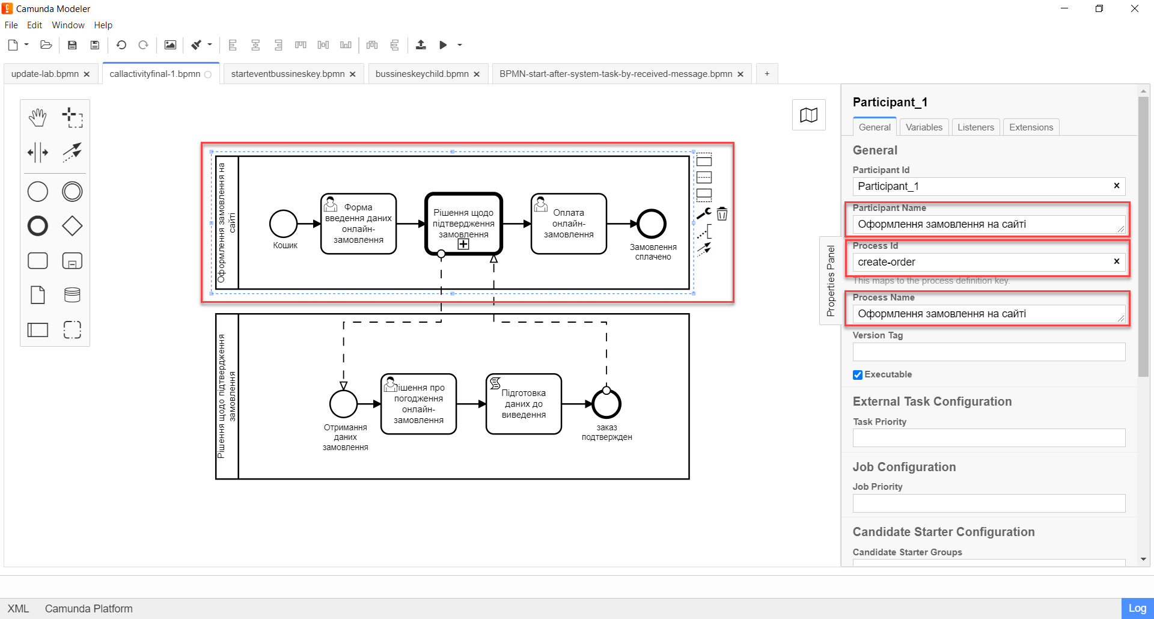Distribute elements horizontally toolbar icon
Image resolution: width=1154 pixels, height=619 pixels.
[372, 45]
